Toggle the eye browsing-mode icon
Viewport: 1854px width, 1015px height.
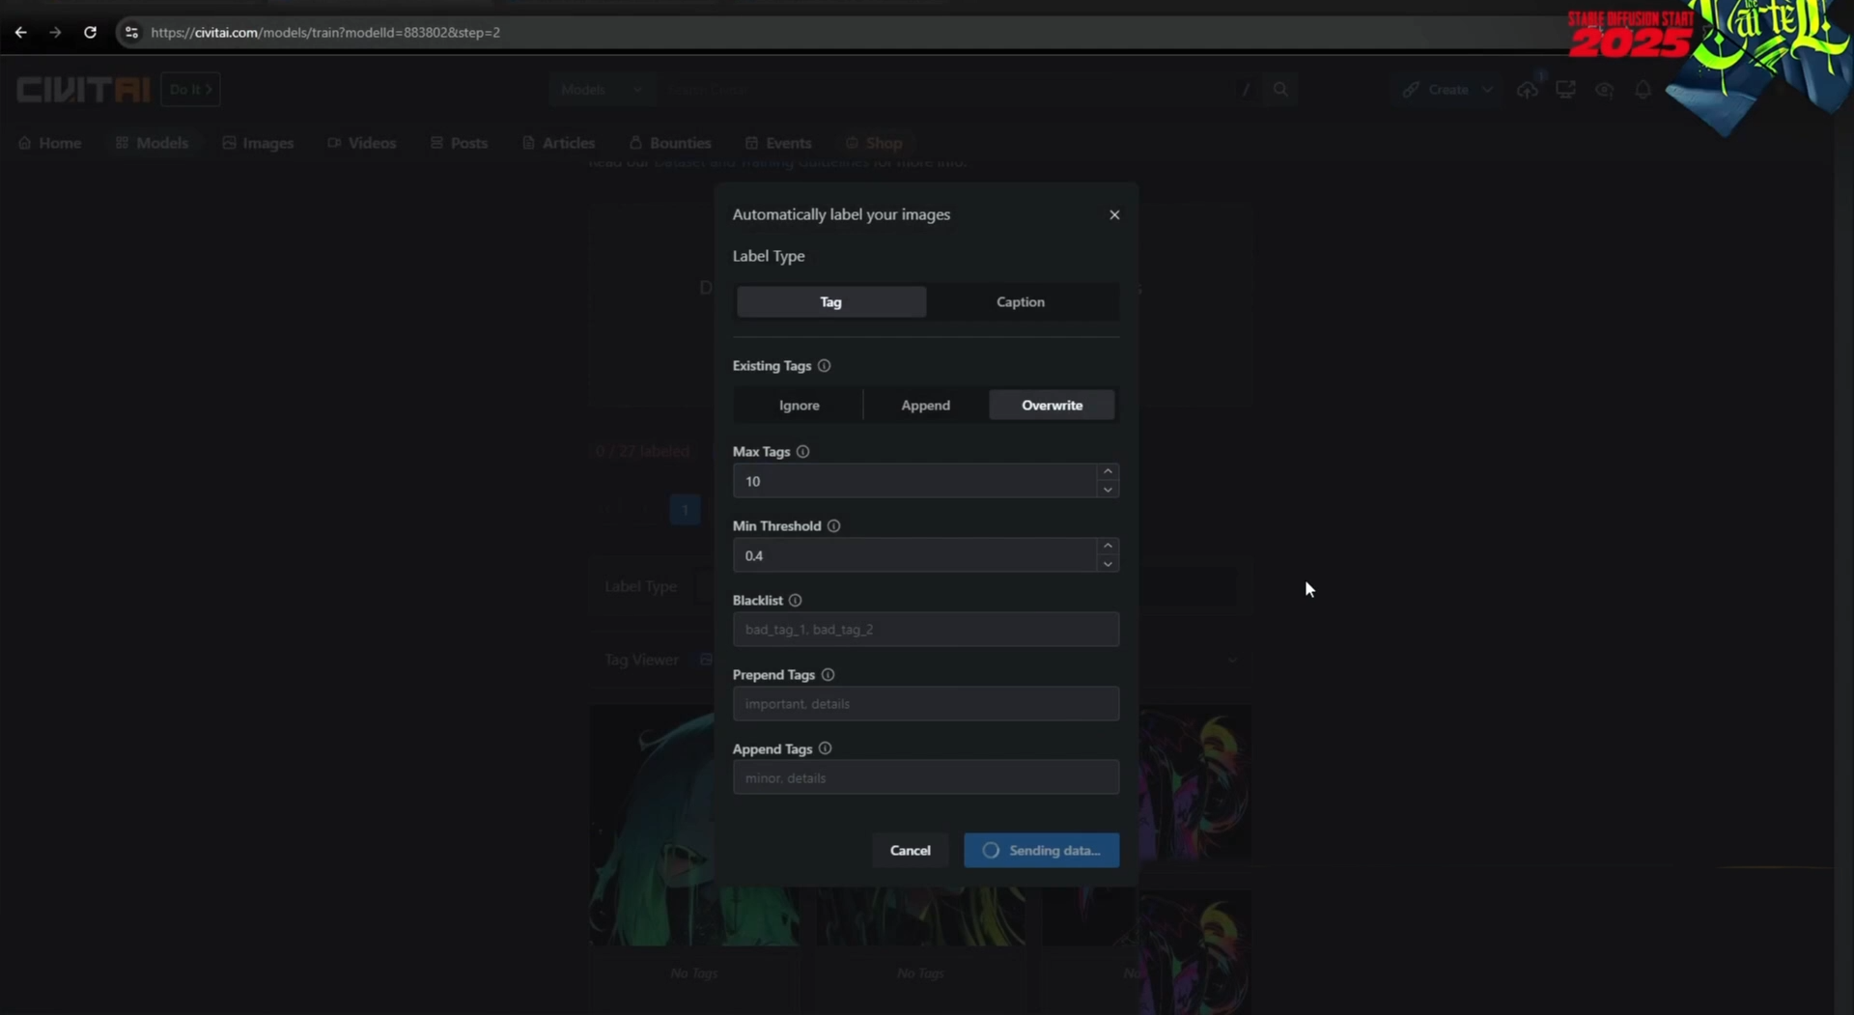1604,90
